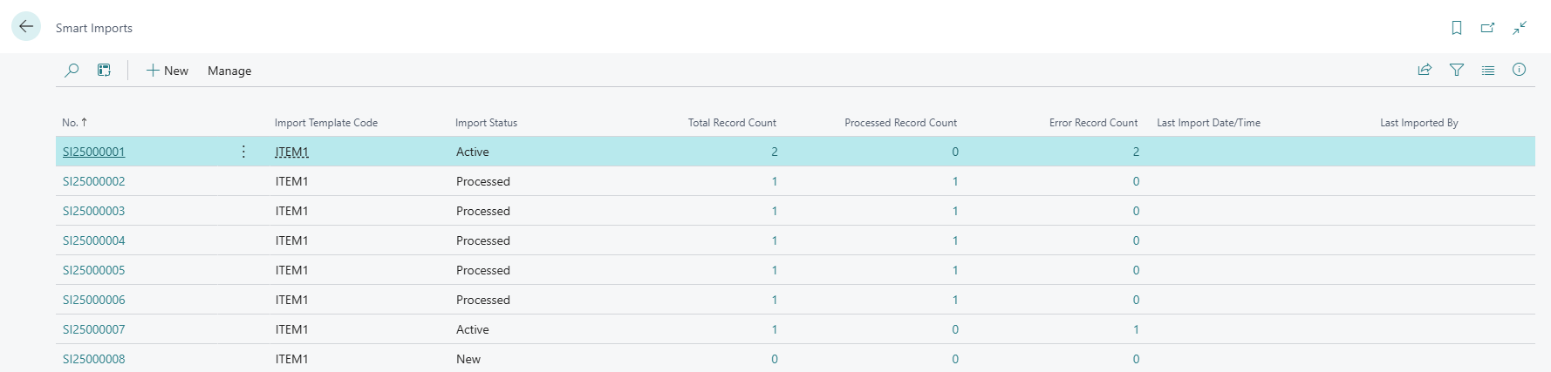Click Error Record Count column header
This screenshot has height=372, width=1551.
pos(1093,123)
